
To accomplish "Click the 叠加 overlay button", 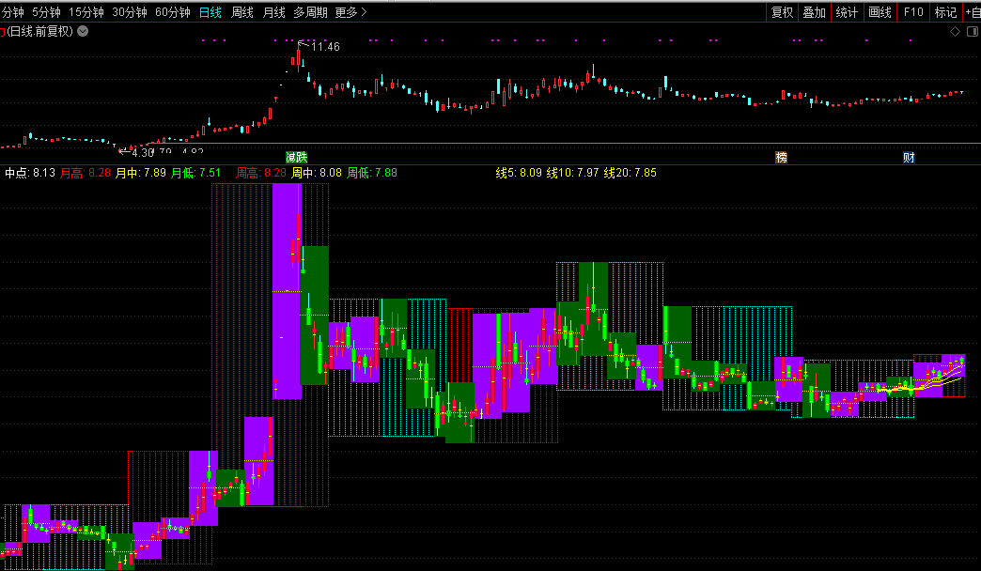I will [814, 12].
